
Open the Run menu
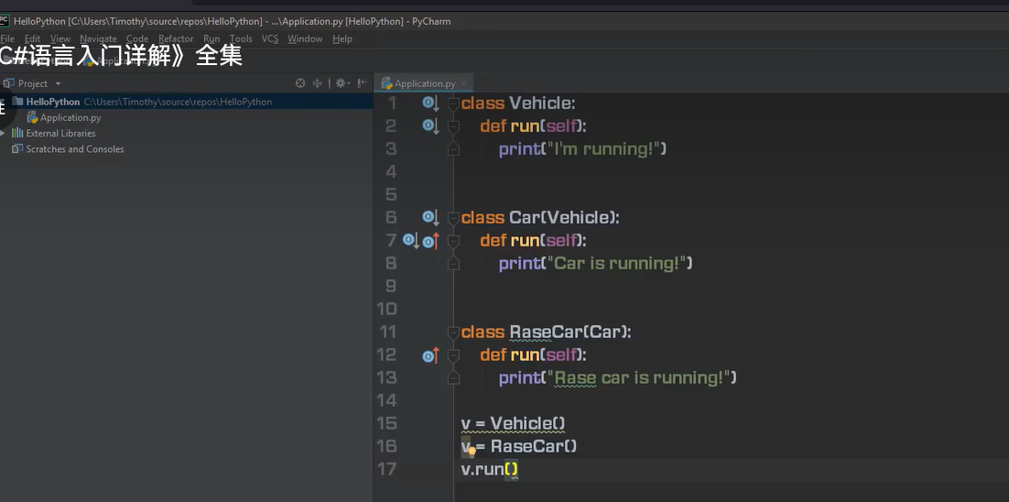click(212, 38)
